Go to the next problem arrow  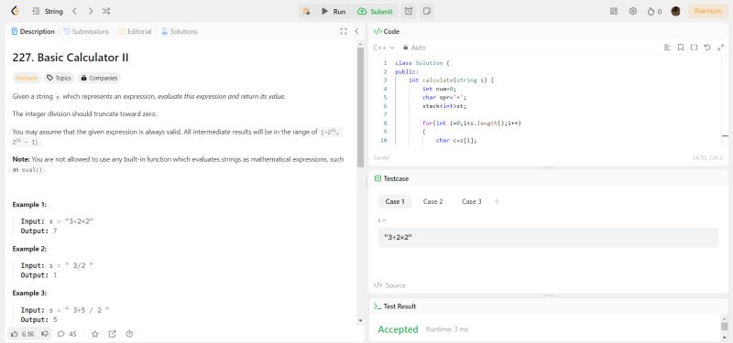[x=90, y=11]
